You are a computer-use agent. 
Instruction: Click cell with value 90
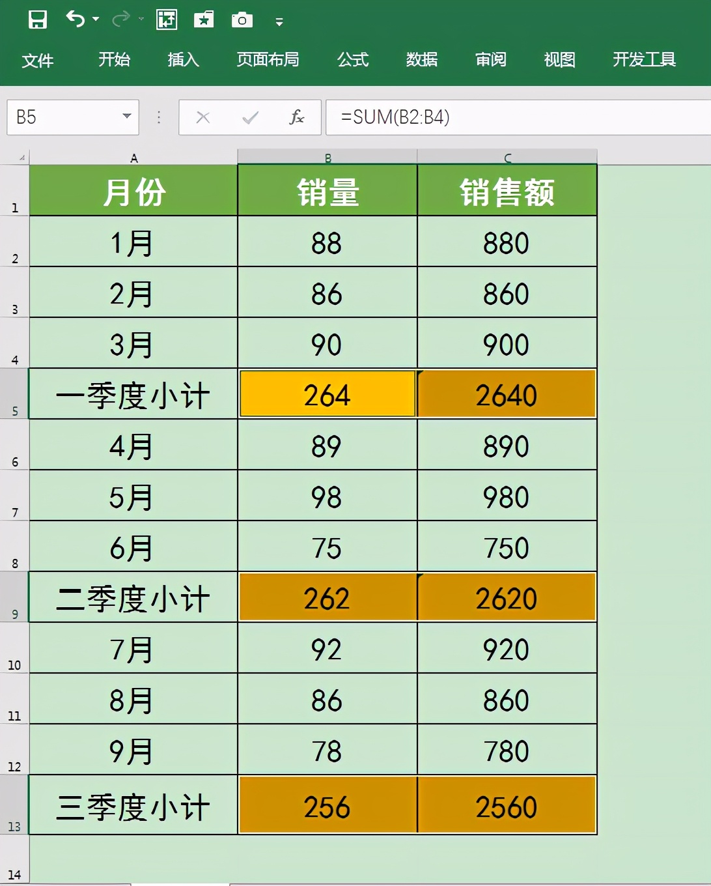[328, 343]
